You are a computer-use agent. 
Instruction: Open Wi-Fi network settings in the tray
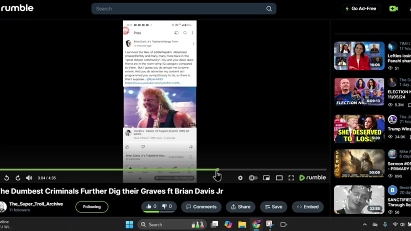pyautogui.click(x=395, y=225)
